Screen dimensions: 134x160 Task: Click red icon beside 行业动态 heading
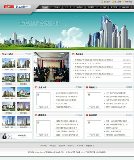tap(87, 87)
